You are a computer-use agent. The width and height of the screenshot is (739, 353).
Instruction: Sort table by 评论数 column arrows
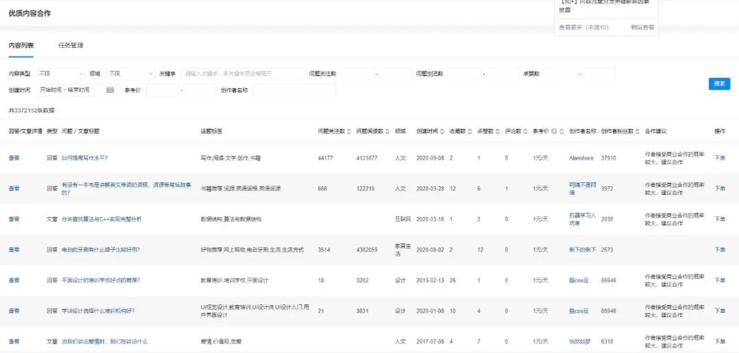pyautogui.click(x=525, y=131)
